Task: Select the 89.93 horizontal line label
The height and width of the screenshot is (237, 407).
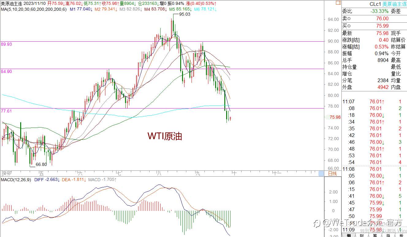Action: pos(6,44)
